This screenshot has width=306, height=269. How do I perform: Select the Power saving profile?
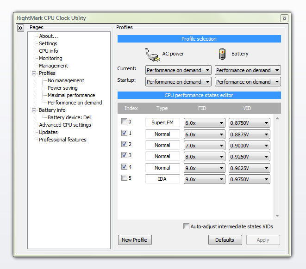62,88
